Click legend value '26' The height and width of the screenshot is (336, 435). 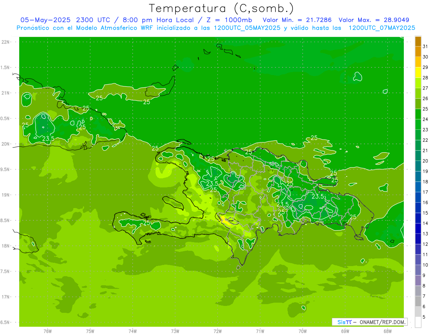tap(426, 98)
